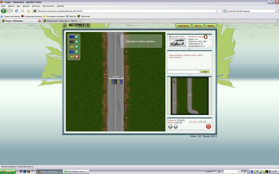The height and width of the screenshot is (174, 279).
Task: Click the lightning boost round button
Action: tap(170, 127)
